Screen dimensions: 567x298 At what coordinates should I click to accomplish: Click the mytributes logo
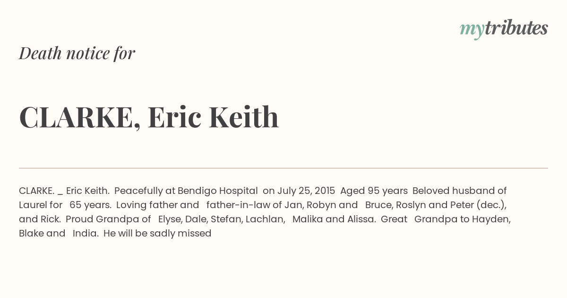click(x=504, y=29)
